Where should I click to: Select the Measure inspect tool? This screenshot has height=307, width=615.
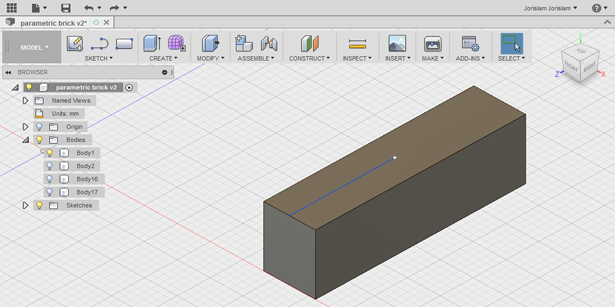tap(357, 44)
